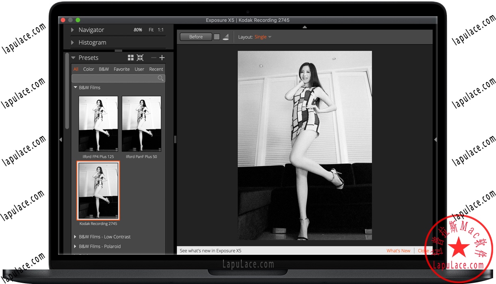Click the magnifier icon in preset search
Viewport: 496px width, 284px height.
[161, 78]
